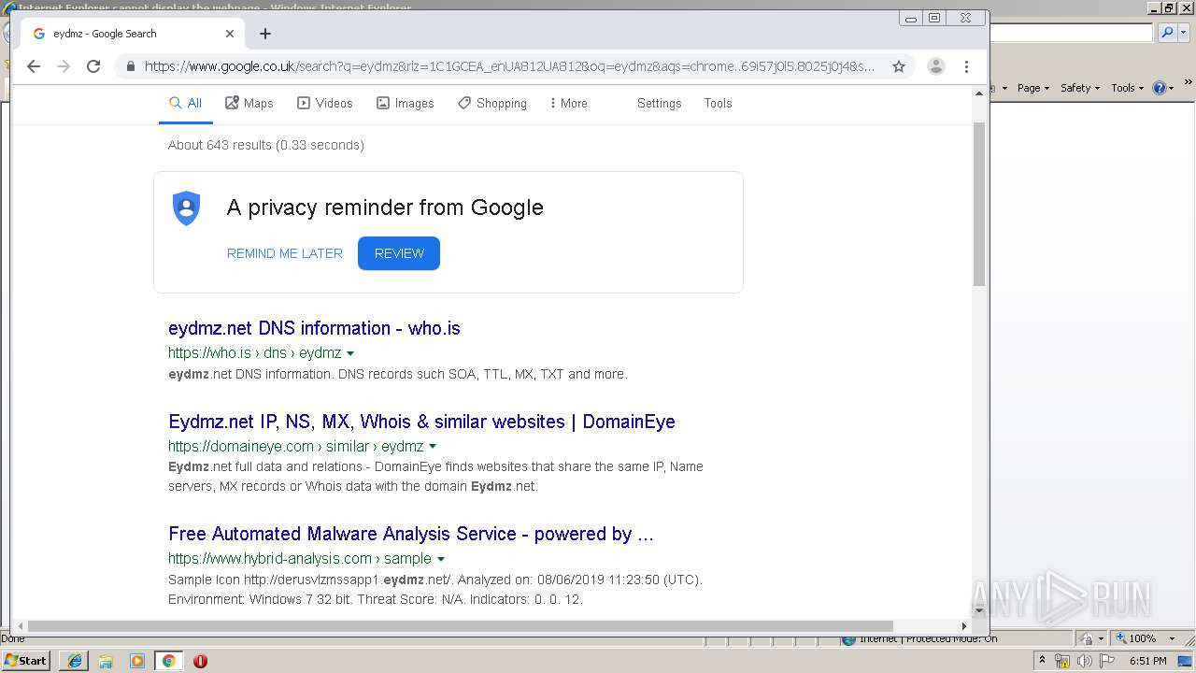Click the taskbar clock 6:51 PM

pyautogui.click(x=1147, y=661)
